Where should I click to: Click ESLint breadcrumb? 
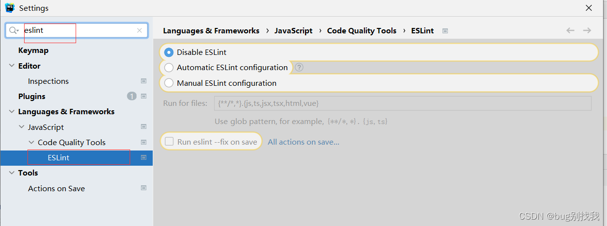point(422,30)
